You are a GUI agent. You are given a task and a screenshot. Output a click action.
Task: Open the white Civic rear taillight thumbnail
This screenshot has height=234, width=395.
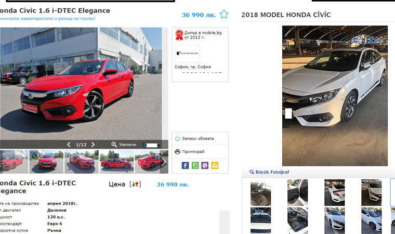(335, 192)
